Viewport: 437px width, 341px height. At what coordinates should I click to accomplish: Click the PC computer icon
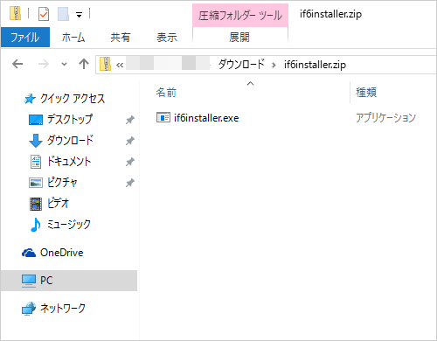coord(29,281)
